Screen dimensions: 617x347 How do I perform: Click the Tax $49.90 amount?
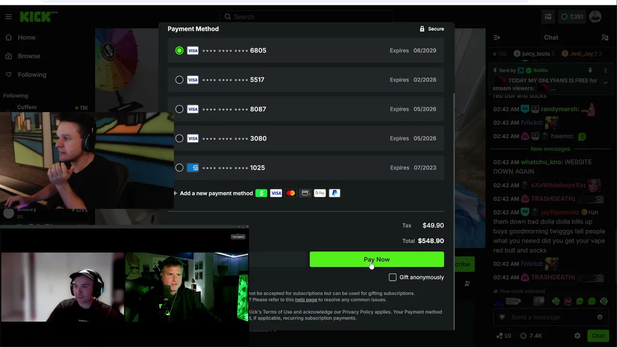(x=433, y=226)
